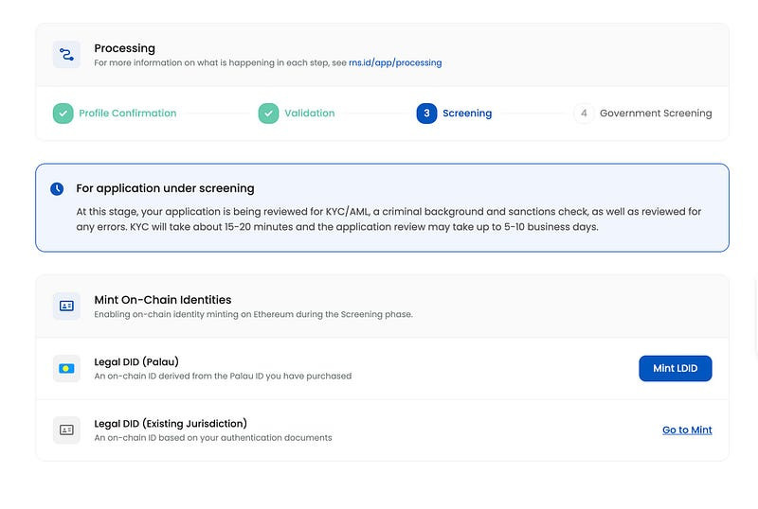
Task: Click the 'based on your authentication documents' text
Action: click(x=213, y=438)
